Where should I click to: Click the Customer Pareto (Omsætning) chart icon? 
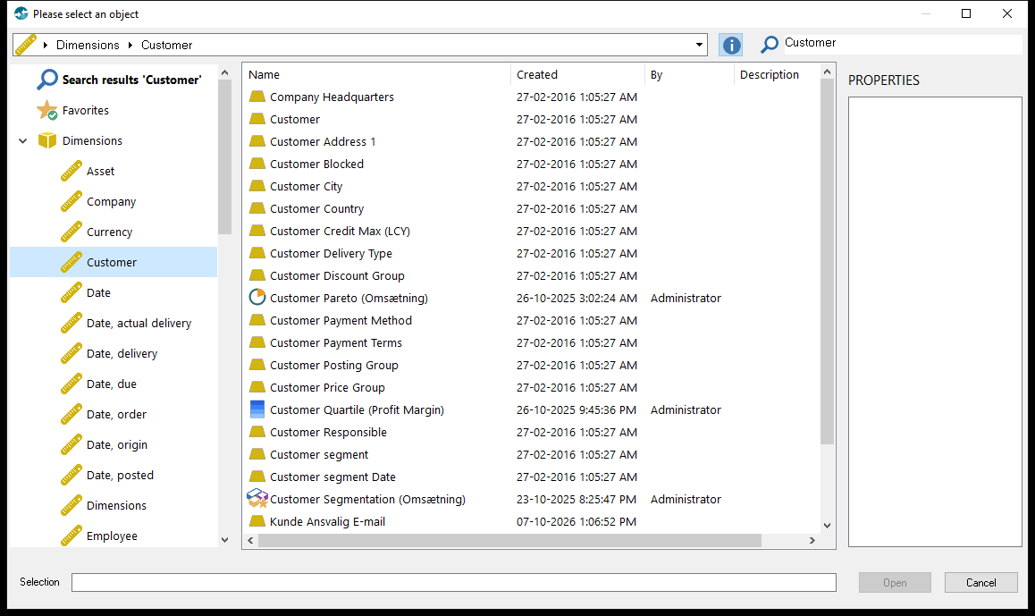pos(257,298)
